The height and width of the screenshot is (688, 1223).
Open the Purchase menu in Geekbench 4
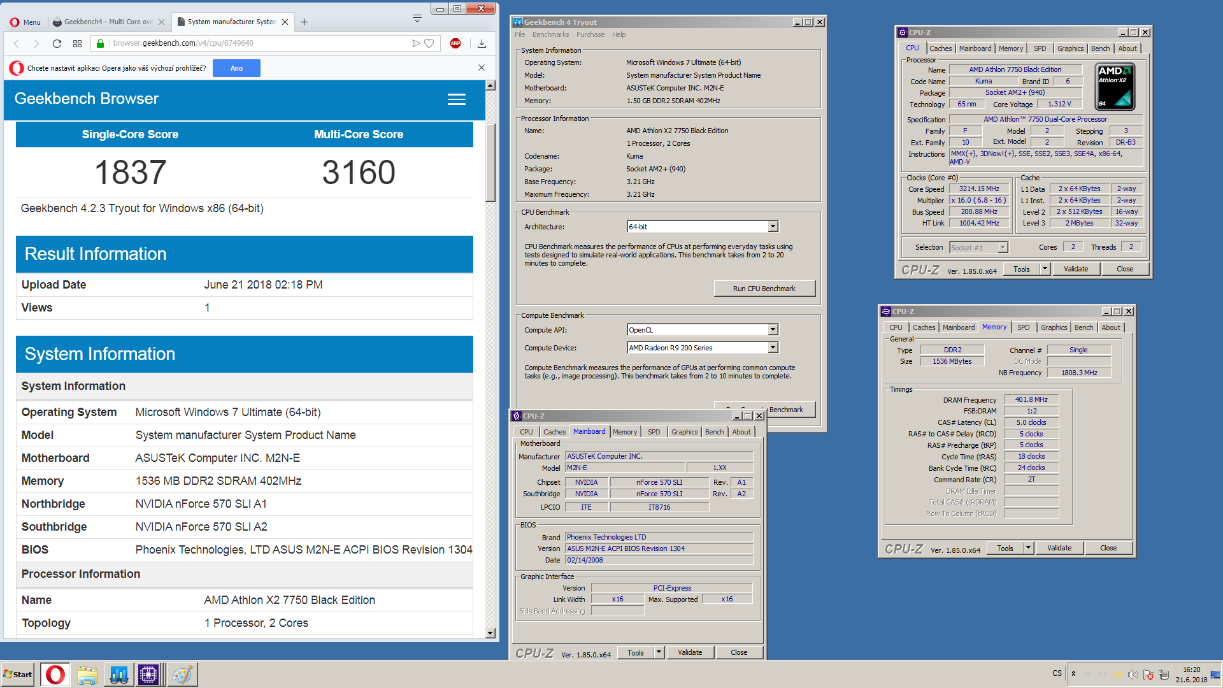(590, 34)
